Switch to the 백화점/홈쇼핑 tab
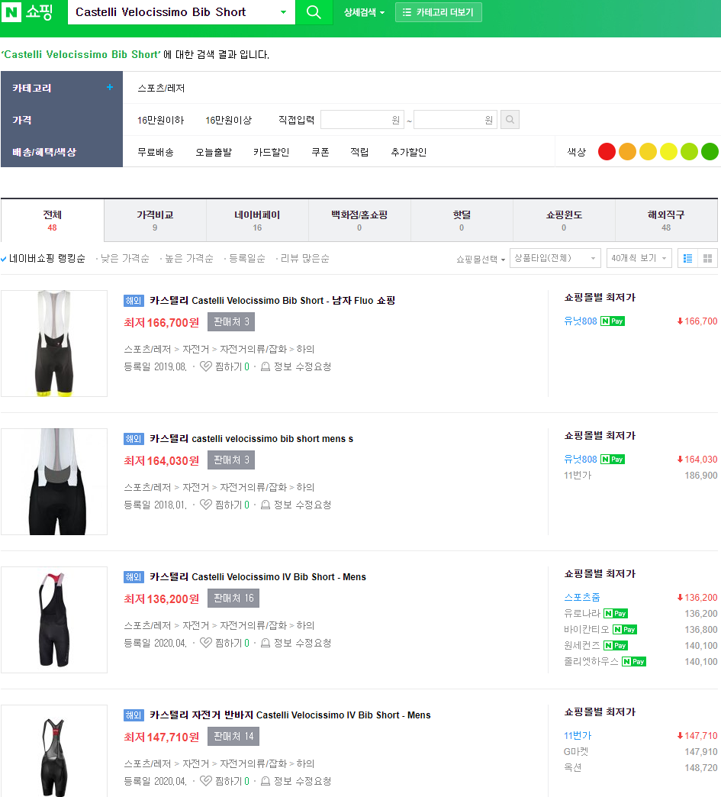This screenshot has width=721, height=797. pyautogui.click(x=359, y=220)
